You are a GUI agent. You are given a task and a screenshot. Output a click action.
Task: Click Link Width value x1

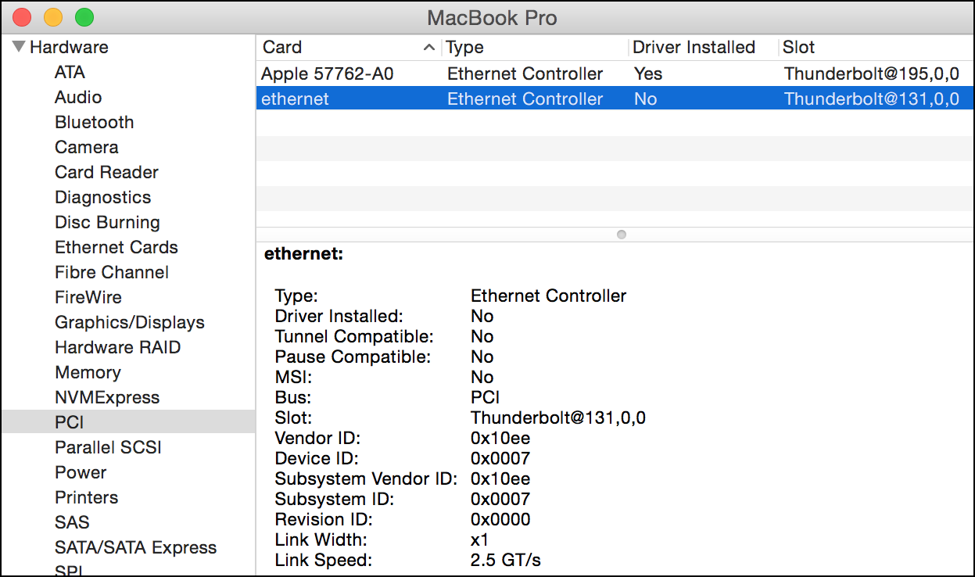tap(479, 539)
